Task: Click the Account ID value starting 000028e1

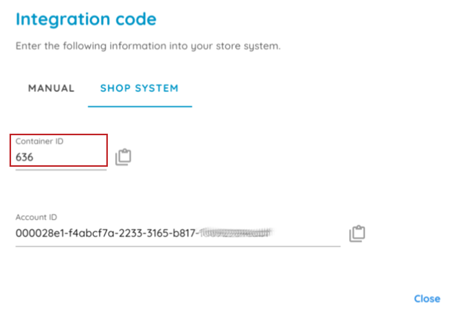Action: 100,233
